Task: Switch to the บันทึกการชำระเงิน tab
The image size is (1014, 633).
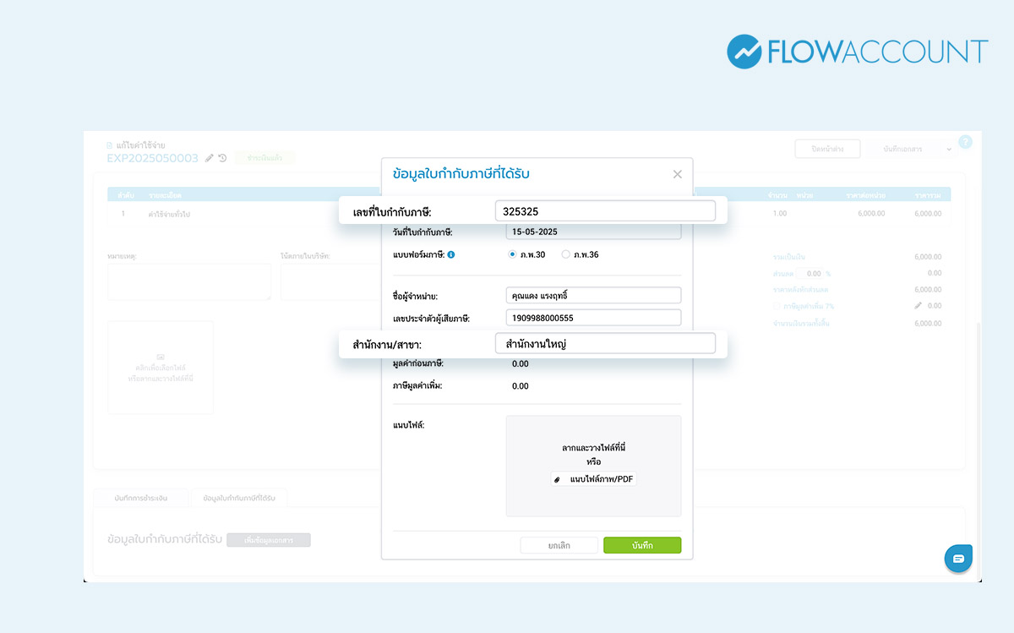Action: (141, 498)
